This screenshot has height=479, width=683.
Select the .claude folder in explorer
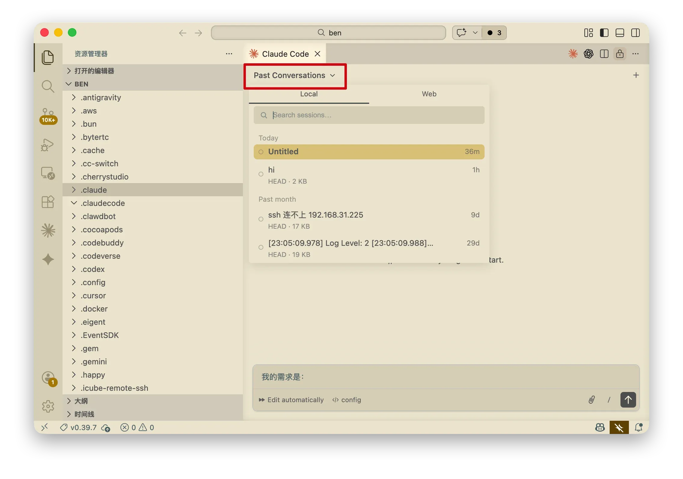click(153, 190)
